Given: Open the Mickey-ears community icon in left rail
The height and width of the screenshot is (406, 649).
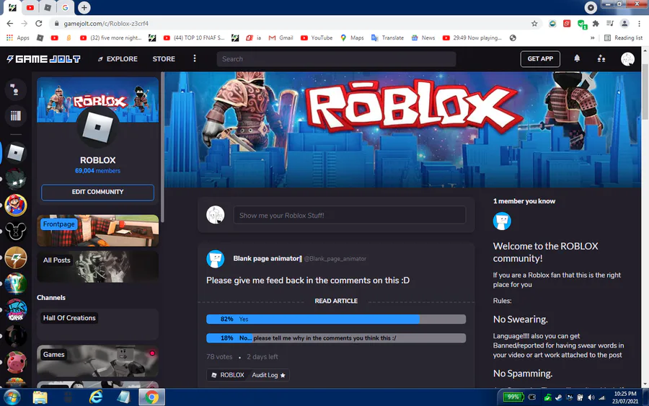Looking at the screenshot, I should (x=16, y=231).
